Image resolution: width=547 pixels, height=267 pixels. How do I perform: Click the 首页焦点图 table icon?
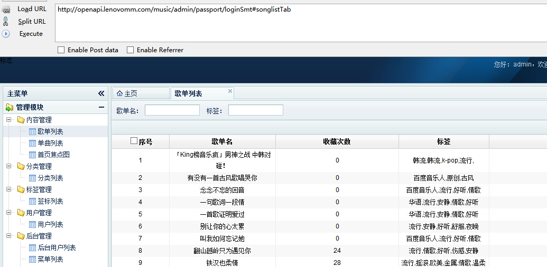click(x=32, y=155)
